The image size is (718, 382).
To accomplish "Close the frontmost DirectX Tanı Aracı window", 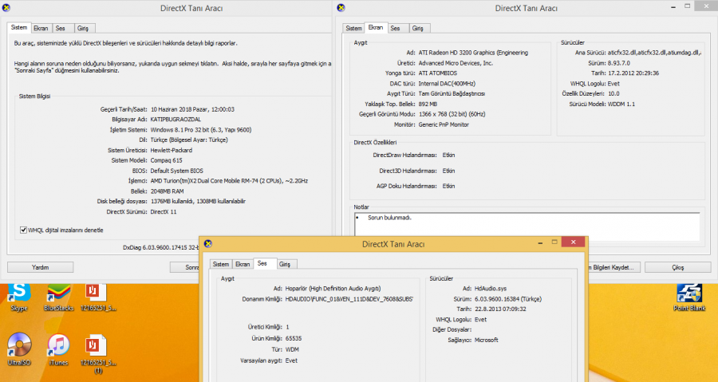I will tap(570, 242).
